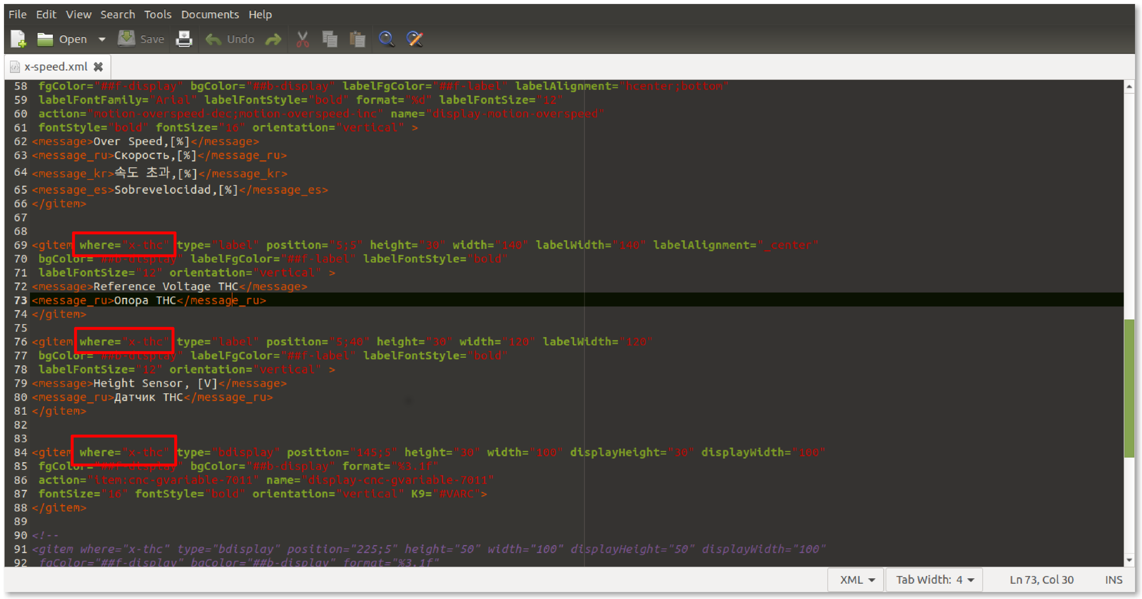
Task: Click the Open folder icon
Action: (45, 39)
